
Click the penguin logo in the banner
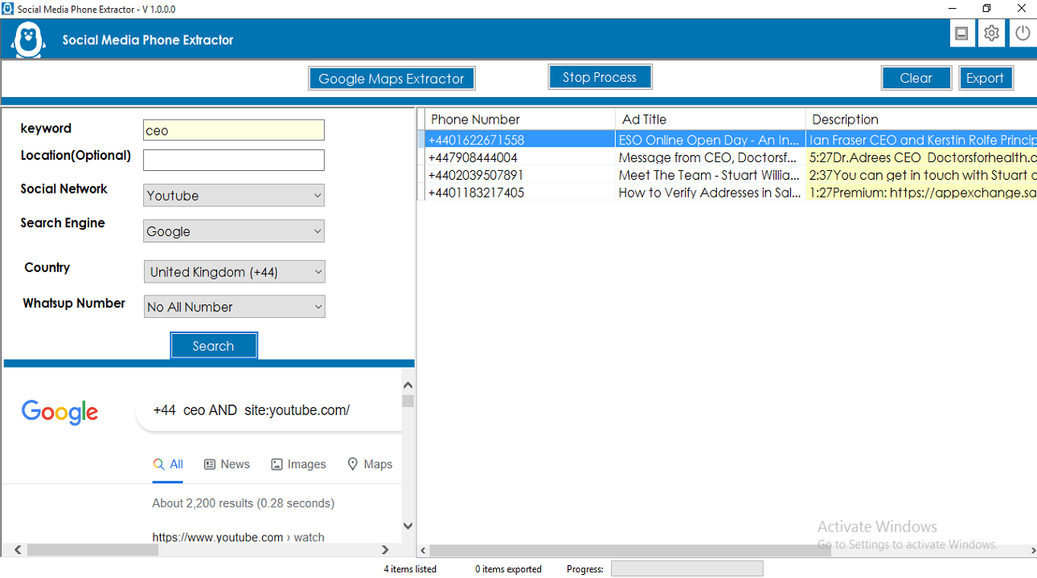[x=27, y=37]
